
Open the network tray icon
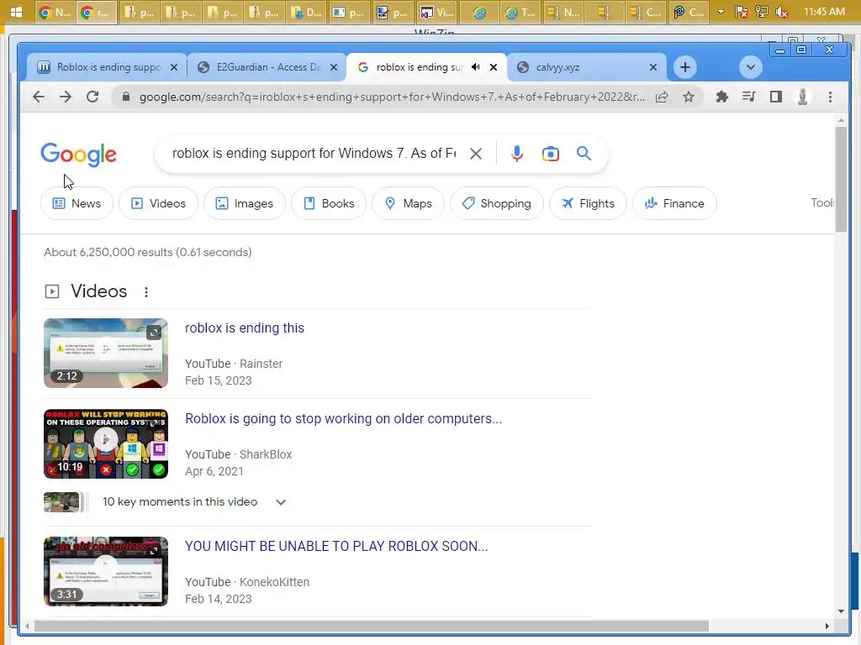point(762,12)
